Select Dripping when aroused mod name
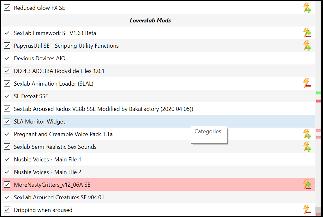323x217 pixels. pyautogui.click(x=43, y=210)
